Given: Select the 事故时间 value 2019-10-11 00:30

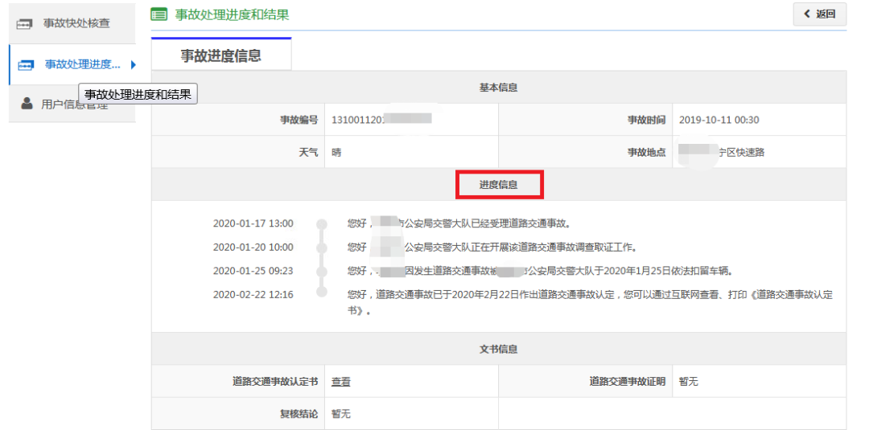Looking at the screenshot, I should pyautogui.click(x=719, y=120).
